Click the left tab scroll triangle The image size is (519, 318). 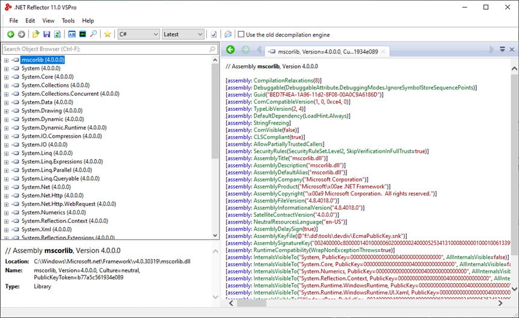(x=259, y=49)
